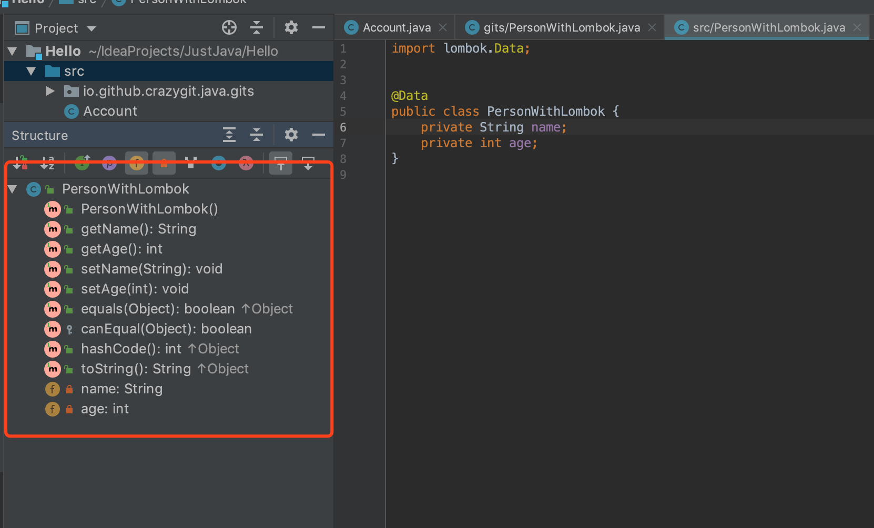Toggle Autoscroll to Source button
874x528 pixels.
pos(281,163)
